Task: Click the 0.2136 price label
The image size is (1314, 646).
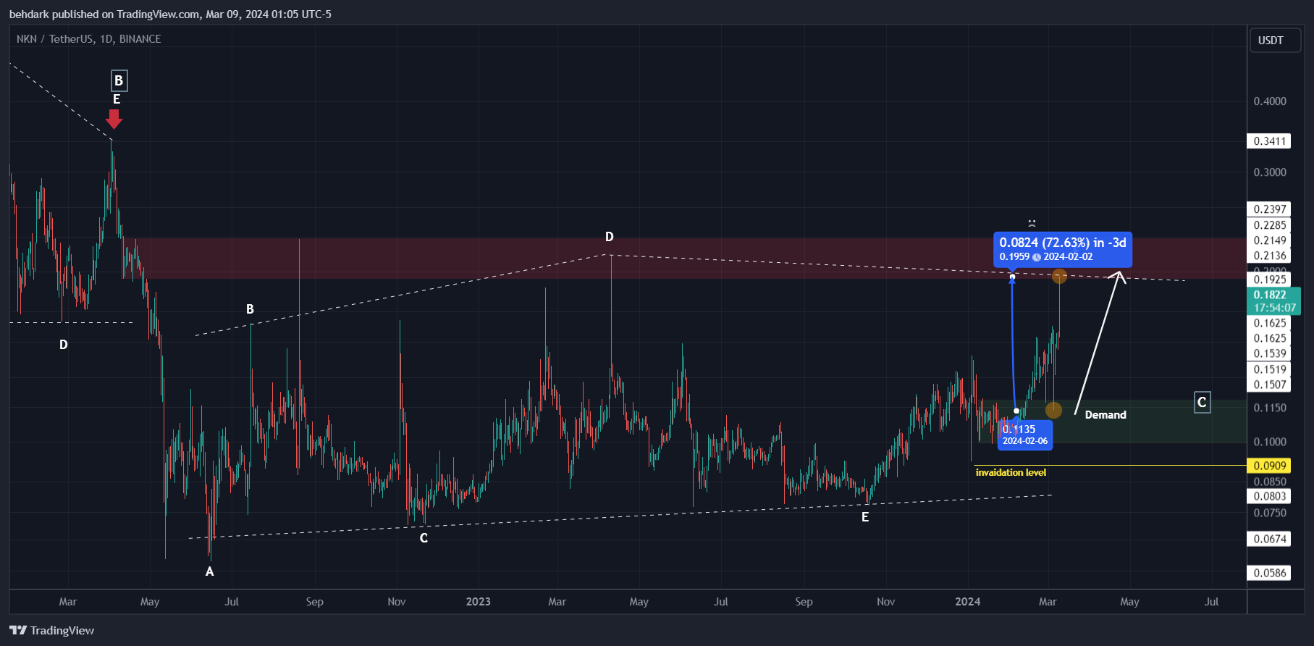Action: click(x=1270, y=256)
